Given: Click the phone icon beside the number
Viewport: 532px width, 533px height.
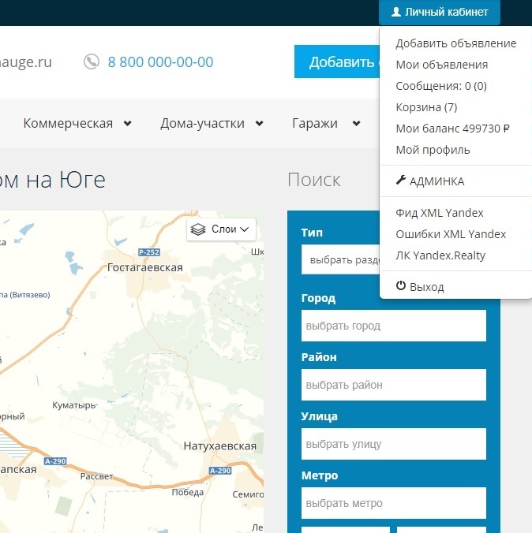Looking at the screenshot, I should [x=92, y=61].
